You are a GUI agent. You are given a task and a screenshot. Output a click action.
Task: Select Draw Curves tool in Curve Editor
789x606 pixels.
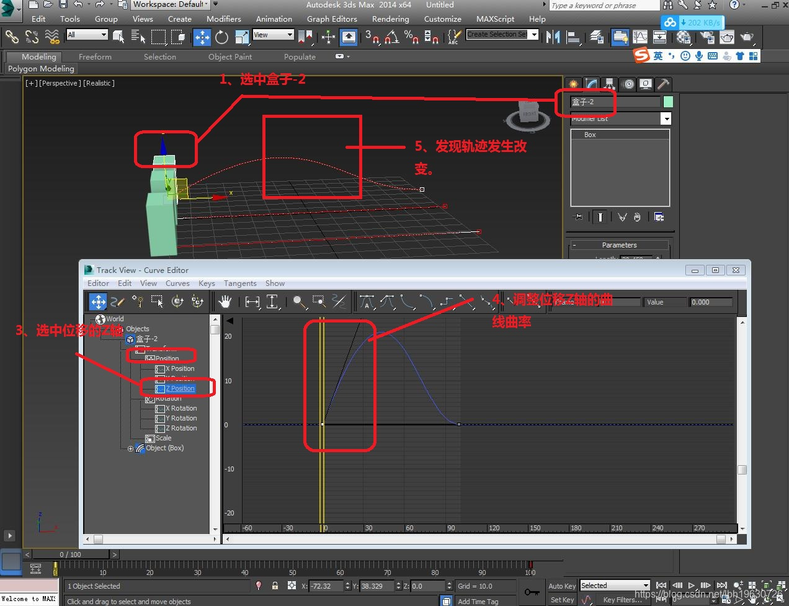(118, 301)
